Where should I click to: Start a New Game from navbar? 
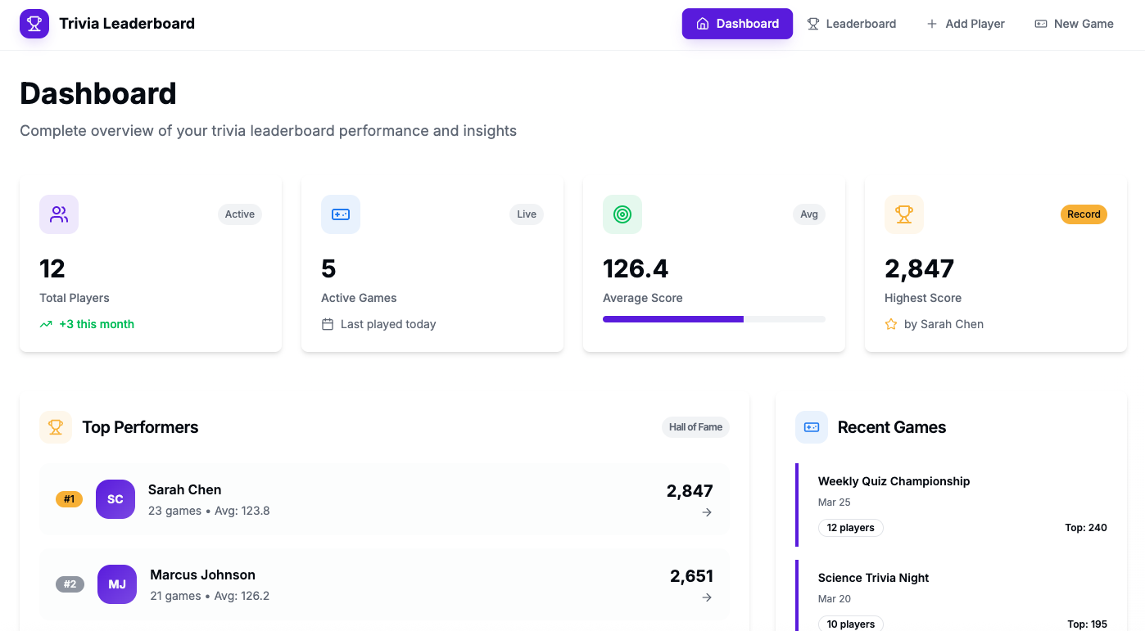coord(1074,24)
